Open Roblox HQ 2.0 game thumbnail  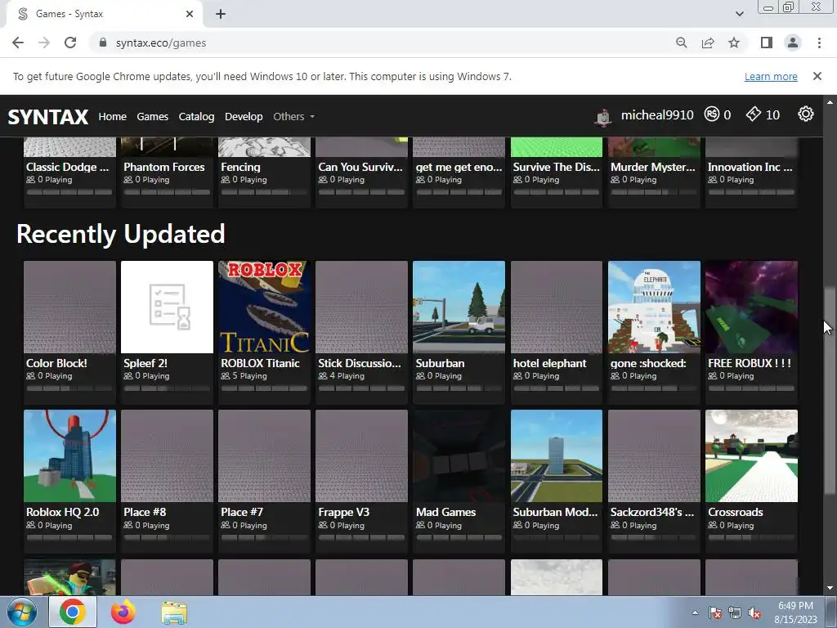click(70, 456)
